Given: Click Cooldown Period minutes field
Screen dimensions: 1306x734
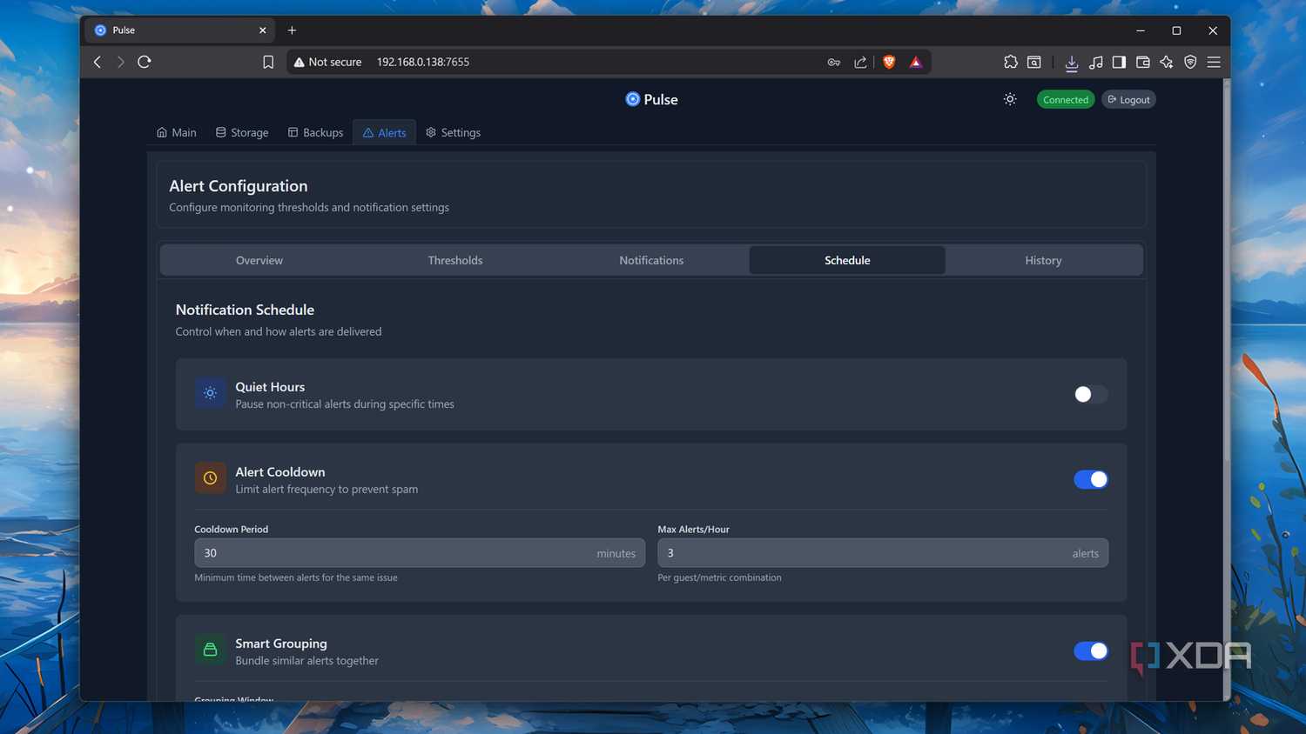Looking at the screenshot, I should 420,553.
